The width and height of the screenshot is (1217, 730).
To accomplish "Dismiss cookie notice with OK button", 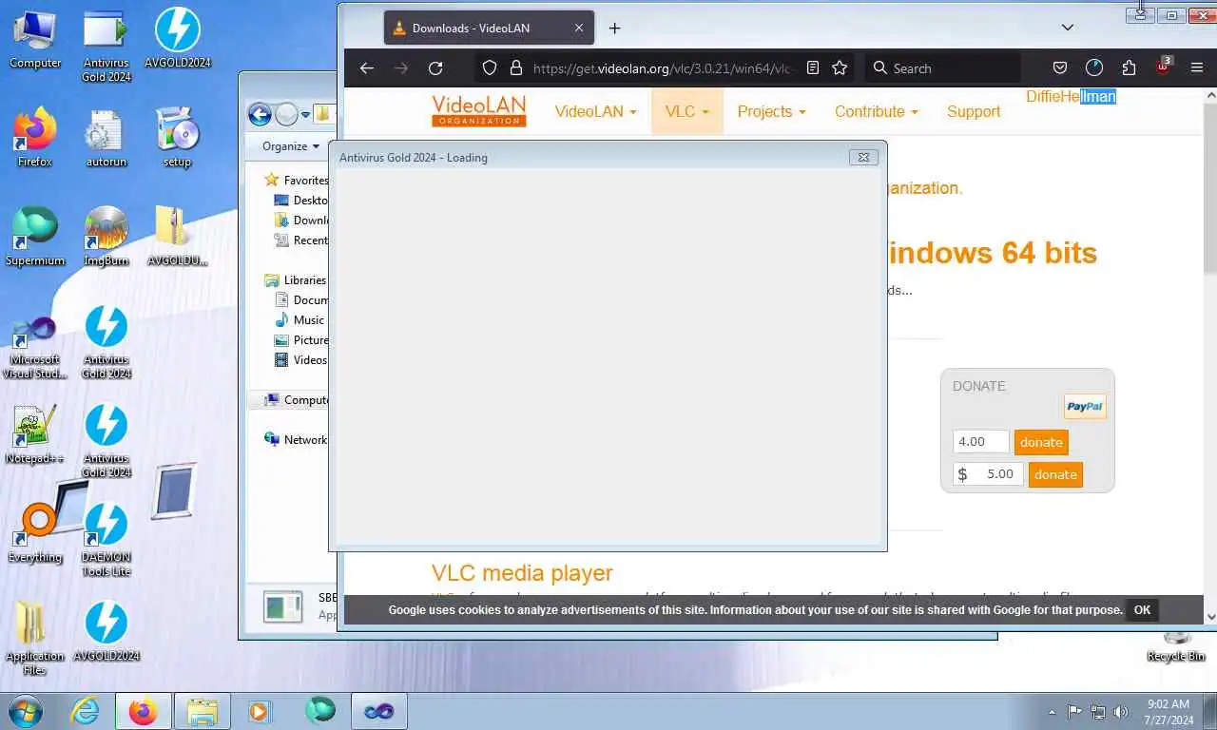I will click(x=1142, y=610).
